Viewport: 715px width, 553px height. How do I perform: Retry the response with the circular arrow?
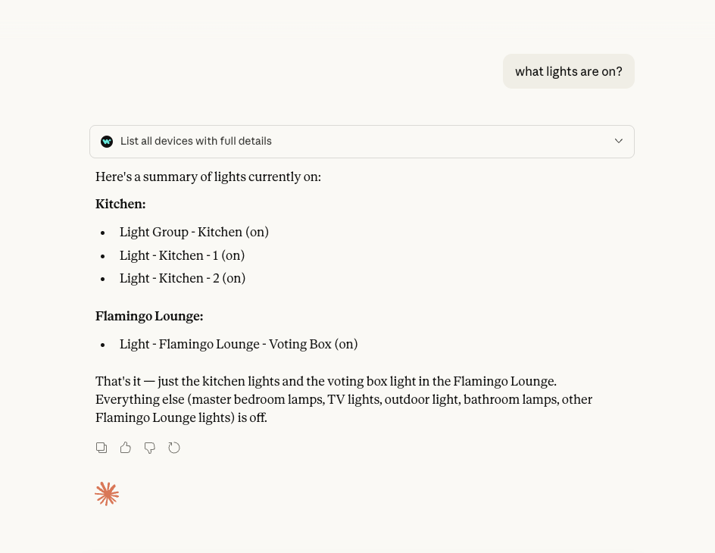pyautogui.click(x=174, y=448)
